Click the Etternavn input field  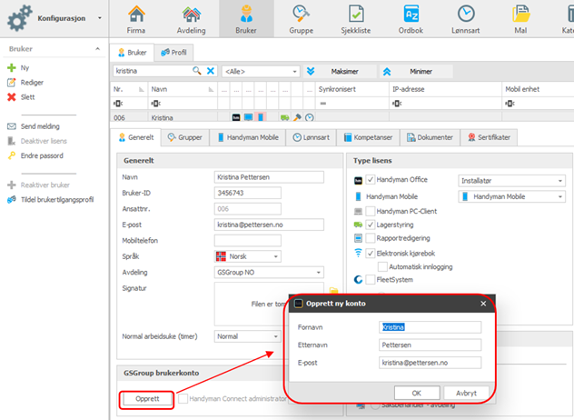(430, 345)
